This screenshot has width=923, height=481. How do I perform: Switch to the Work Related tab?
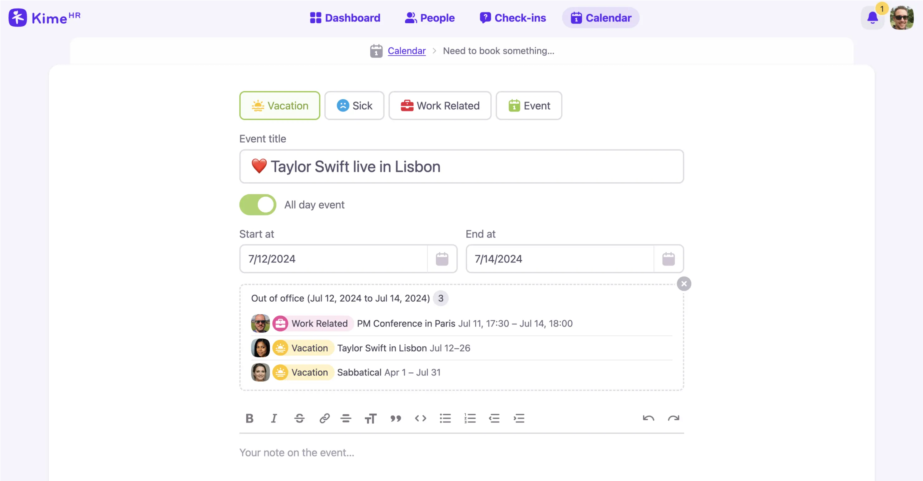pyautogui.click(x=440, y=105)
